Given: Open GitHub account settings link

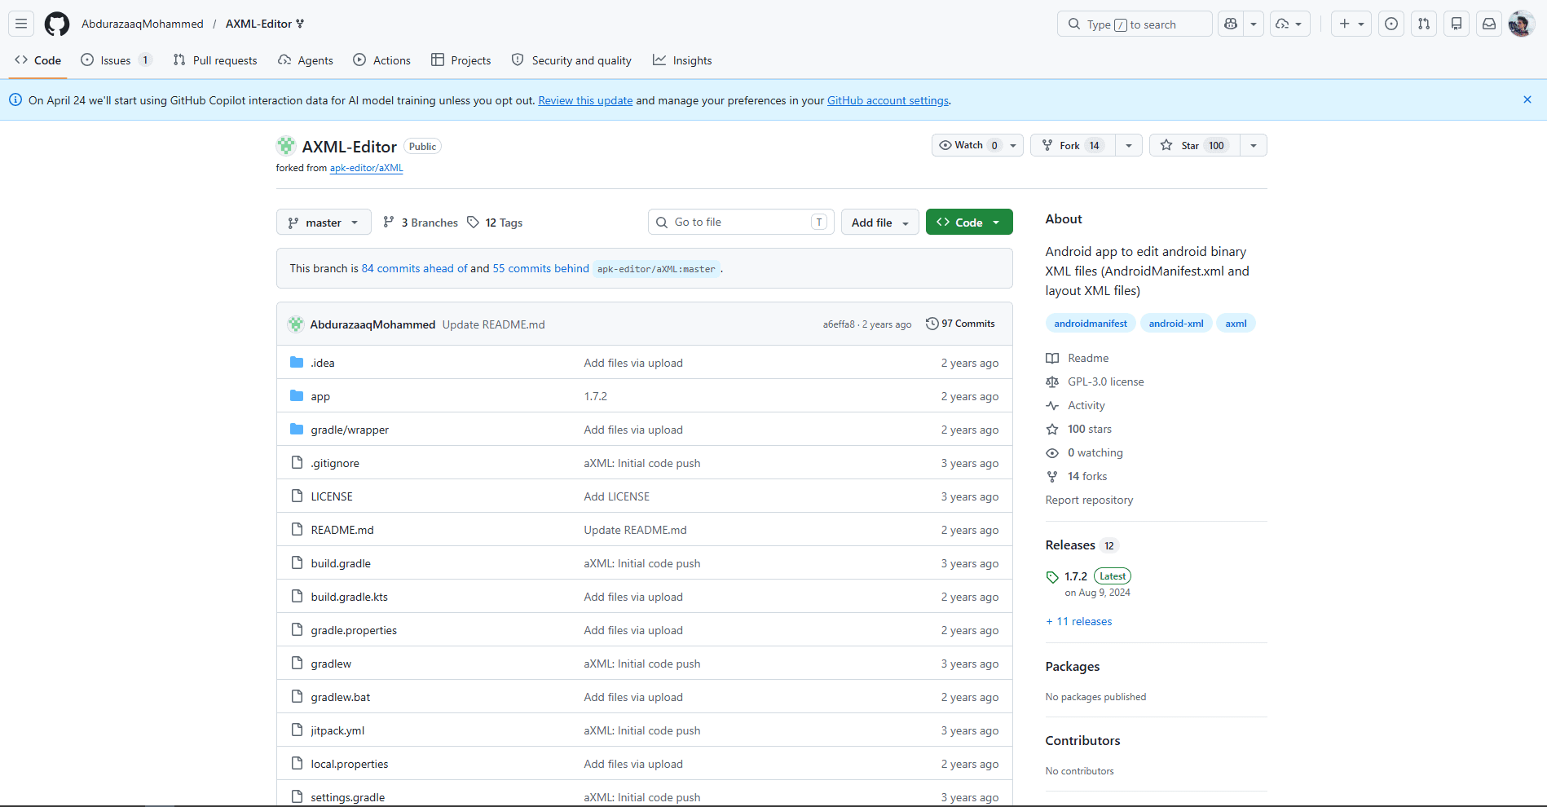Looking at the screenshot, I should [888, 100].
